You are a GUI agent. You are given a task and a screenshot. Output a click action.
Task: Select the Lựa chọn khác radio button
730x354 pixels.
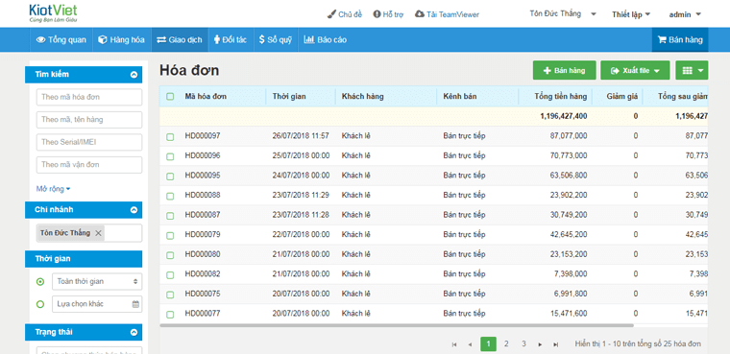point(40,304)
